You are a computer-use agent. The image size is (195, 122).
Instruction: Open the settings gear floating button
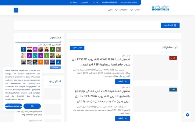(x=187, y=115)
